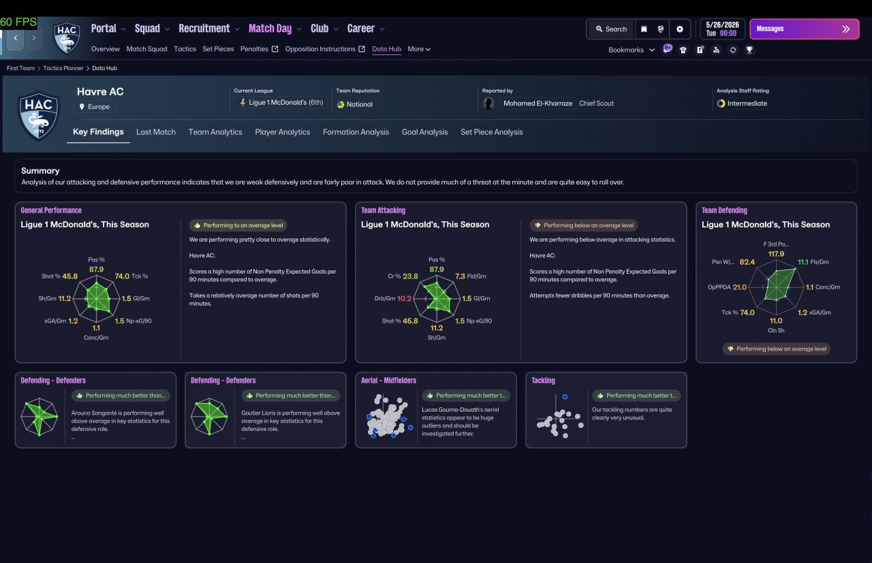Viewport: 872px width, 563px height.
Task: Open the More submenu dropdown
Action: tap(419, 49)
